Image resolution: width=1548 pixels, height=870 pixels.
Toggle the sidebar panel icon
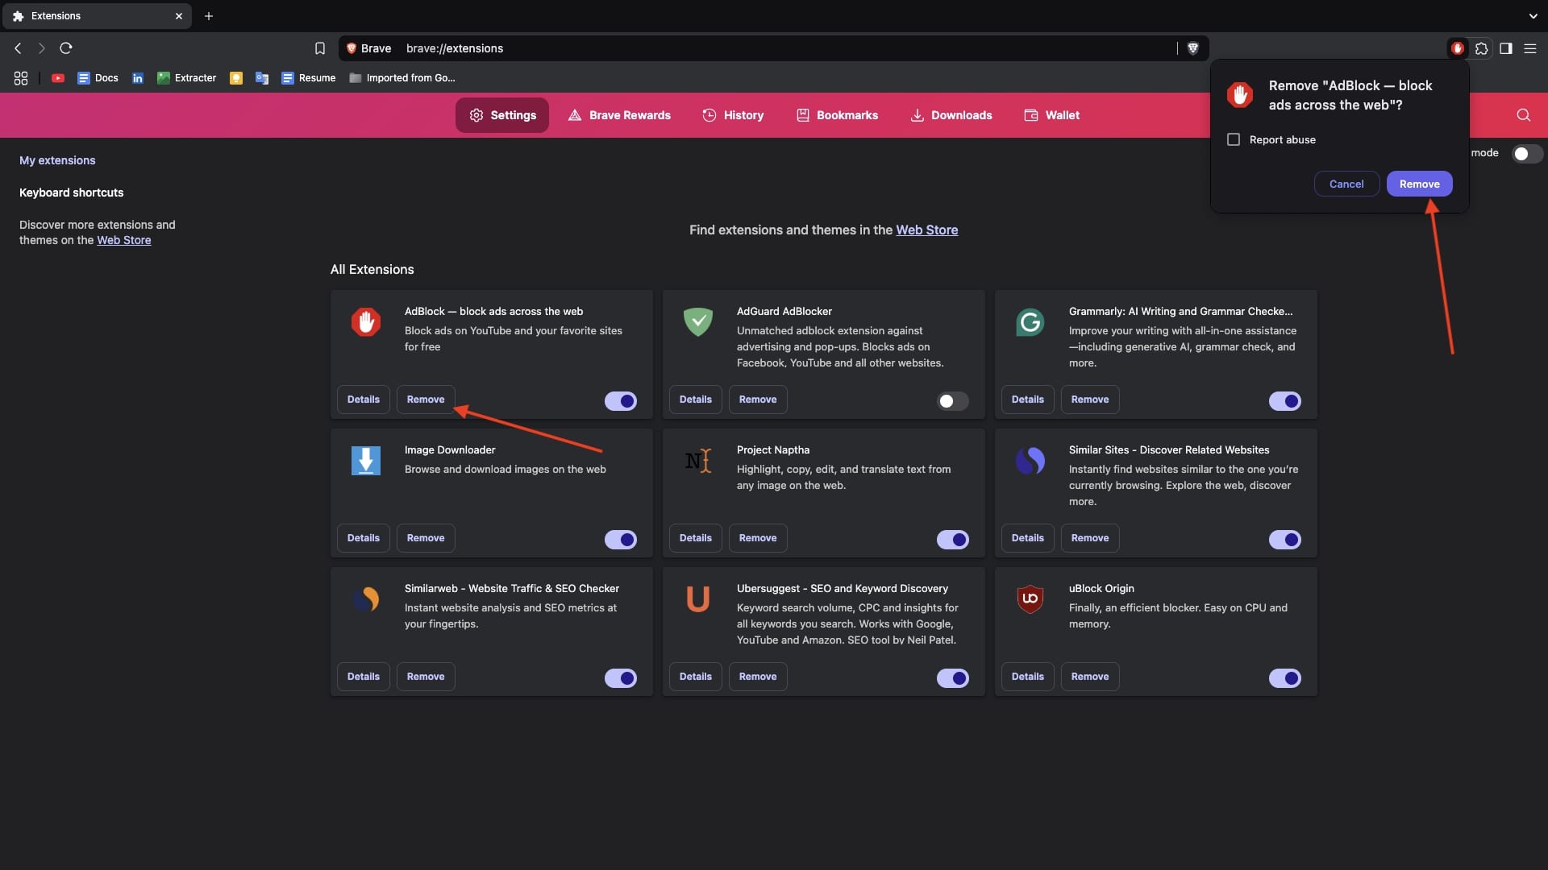[1505, 48]
